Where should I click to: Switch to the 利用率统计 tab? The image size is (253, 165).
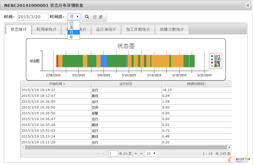(46, 30)
